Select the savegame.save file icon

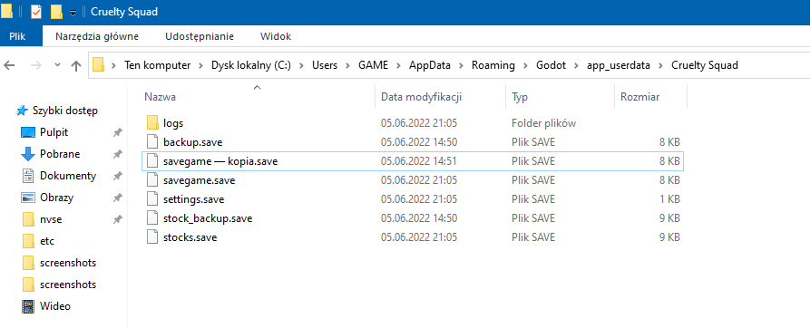[151, 180]
